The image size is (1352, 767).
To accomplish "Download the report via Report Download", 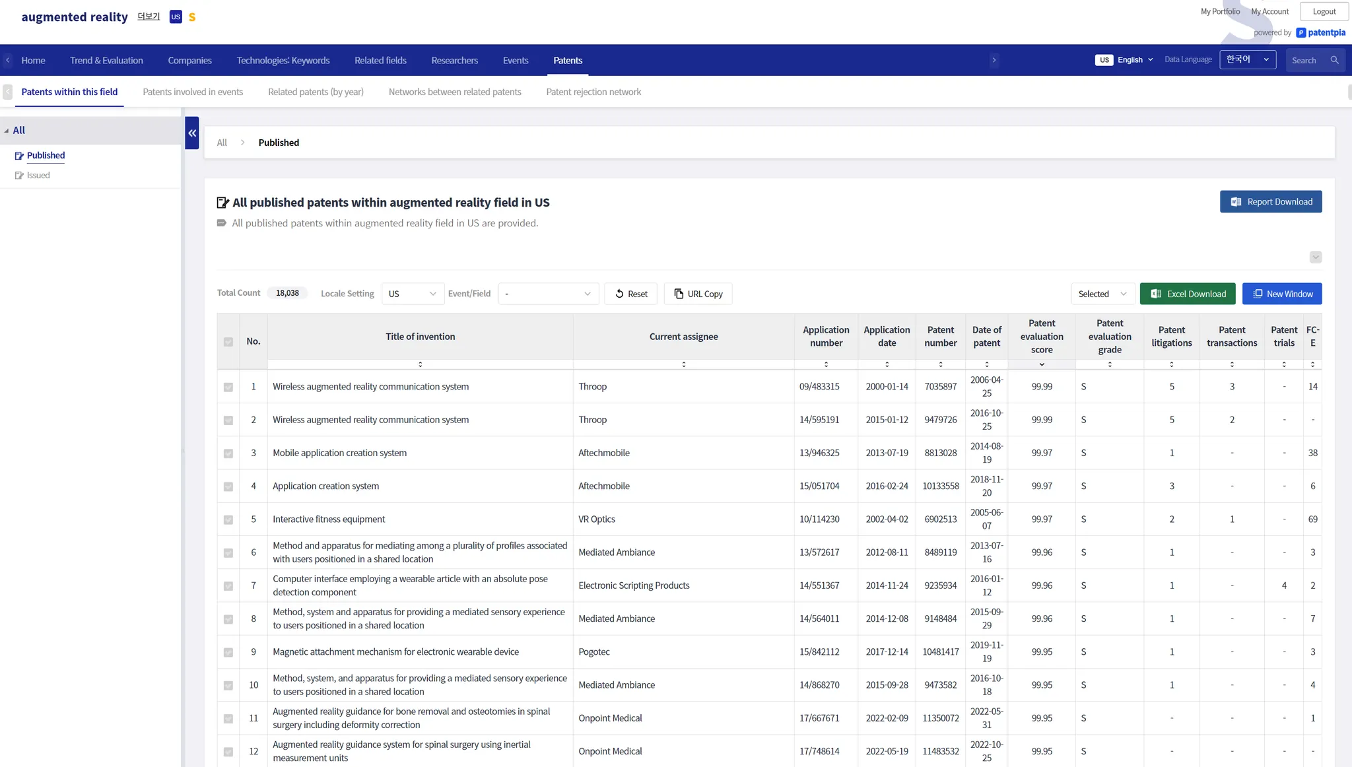I will click(x=1270, y=202).
